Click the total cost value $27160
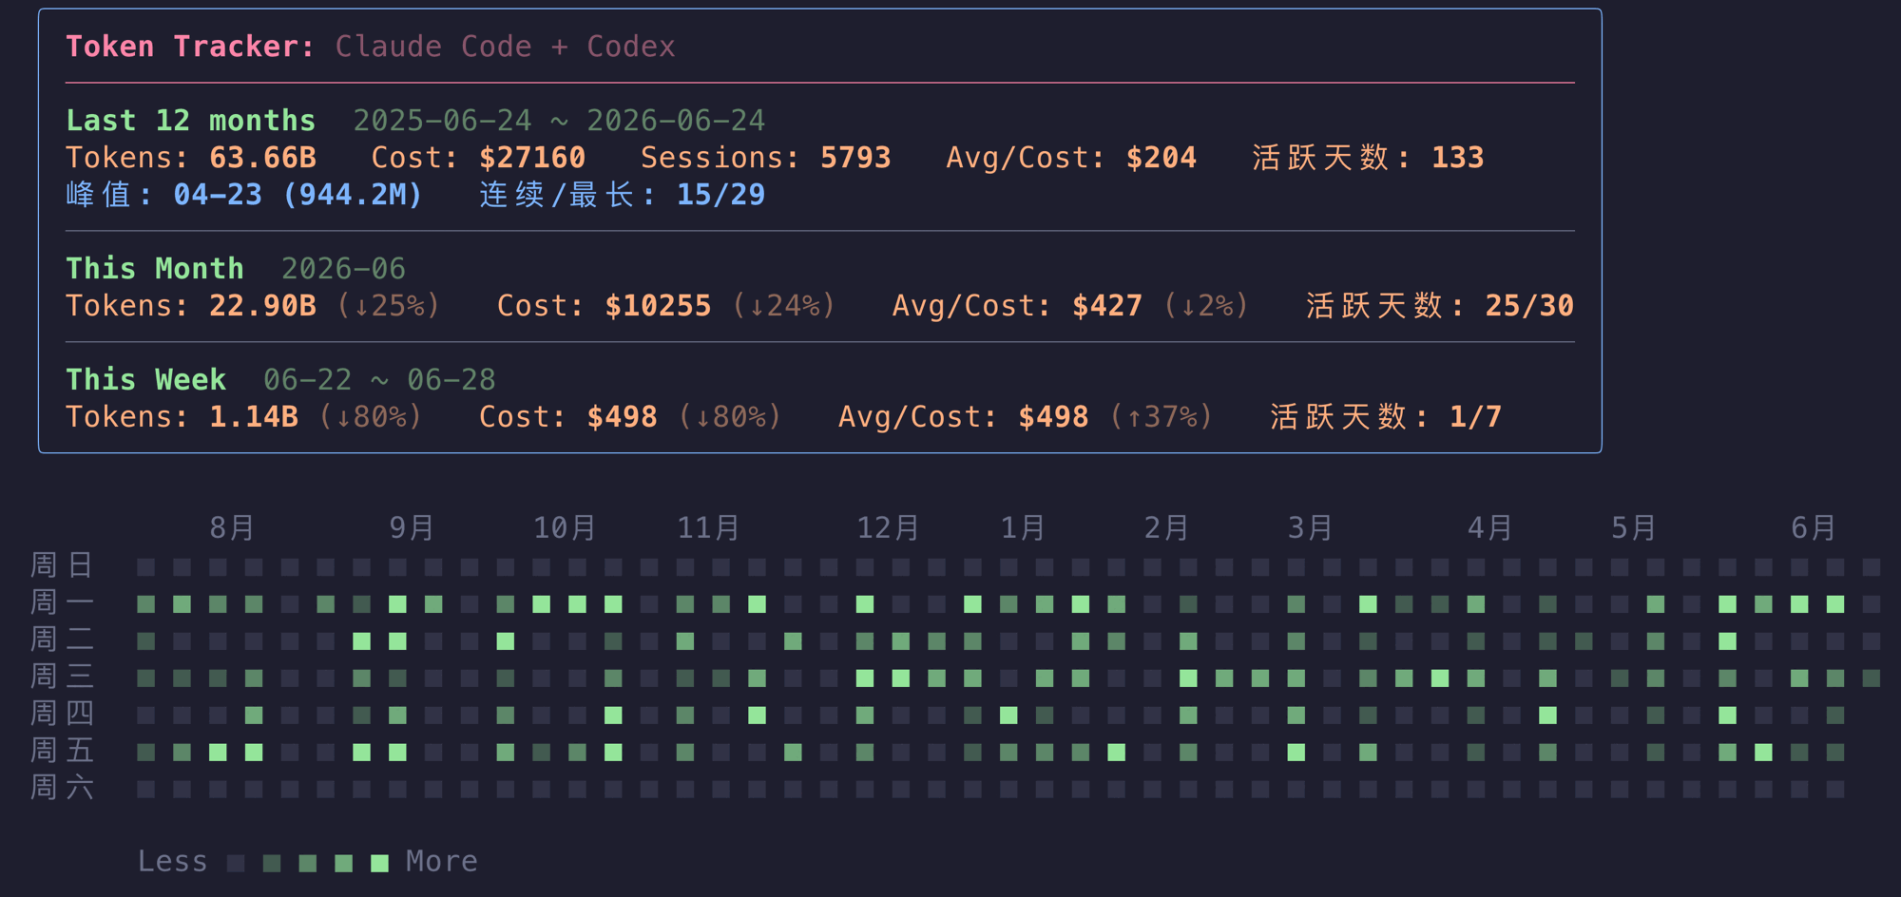The image size is (1901, 897). (x=532, y=158)
